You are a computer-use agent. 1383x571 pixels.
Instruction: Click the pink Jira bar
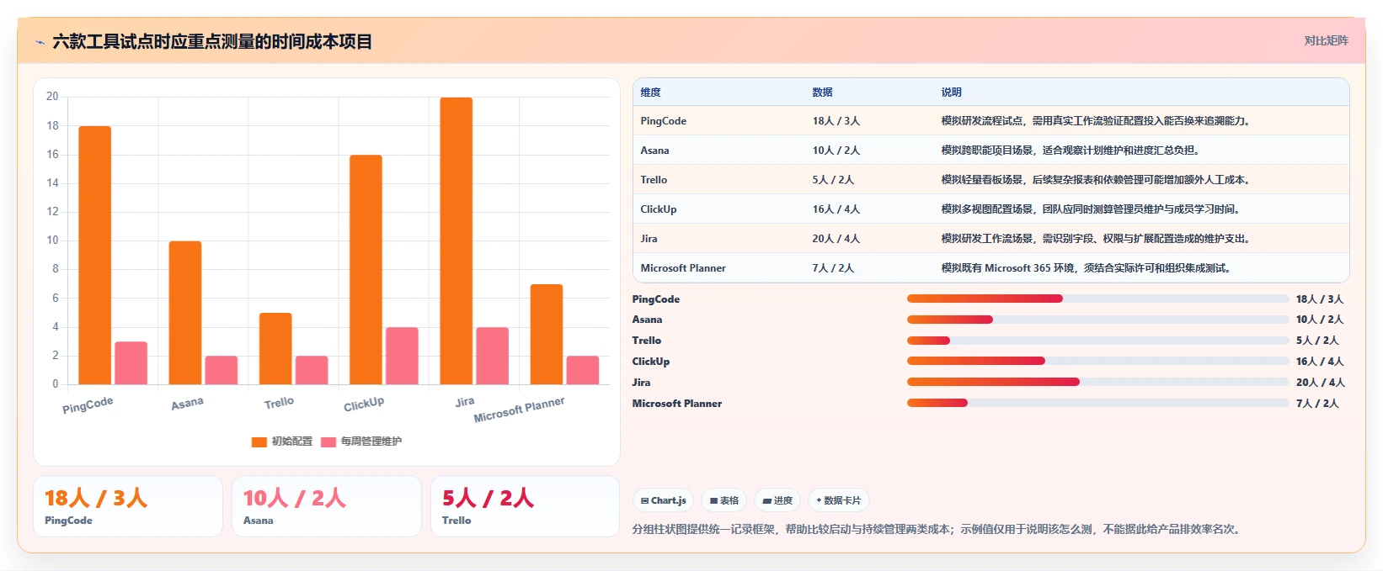(x=492, y=356)
